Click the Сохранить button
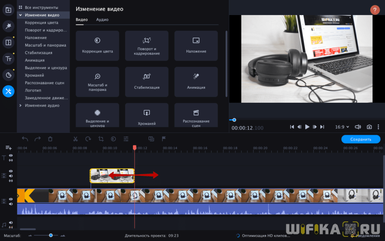 coord(360,139)
